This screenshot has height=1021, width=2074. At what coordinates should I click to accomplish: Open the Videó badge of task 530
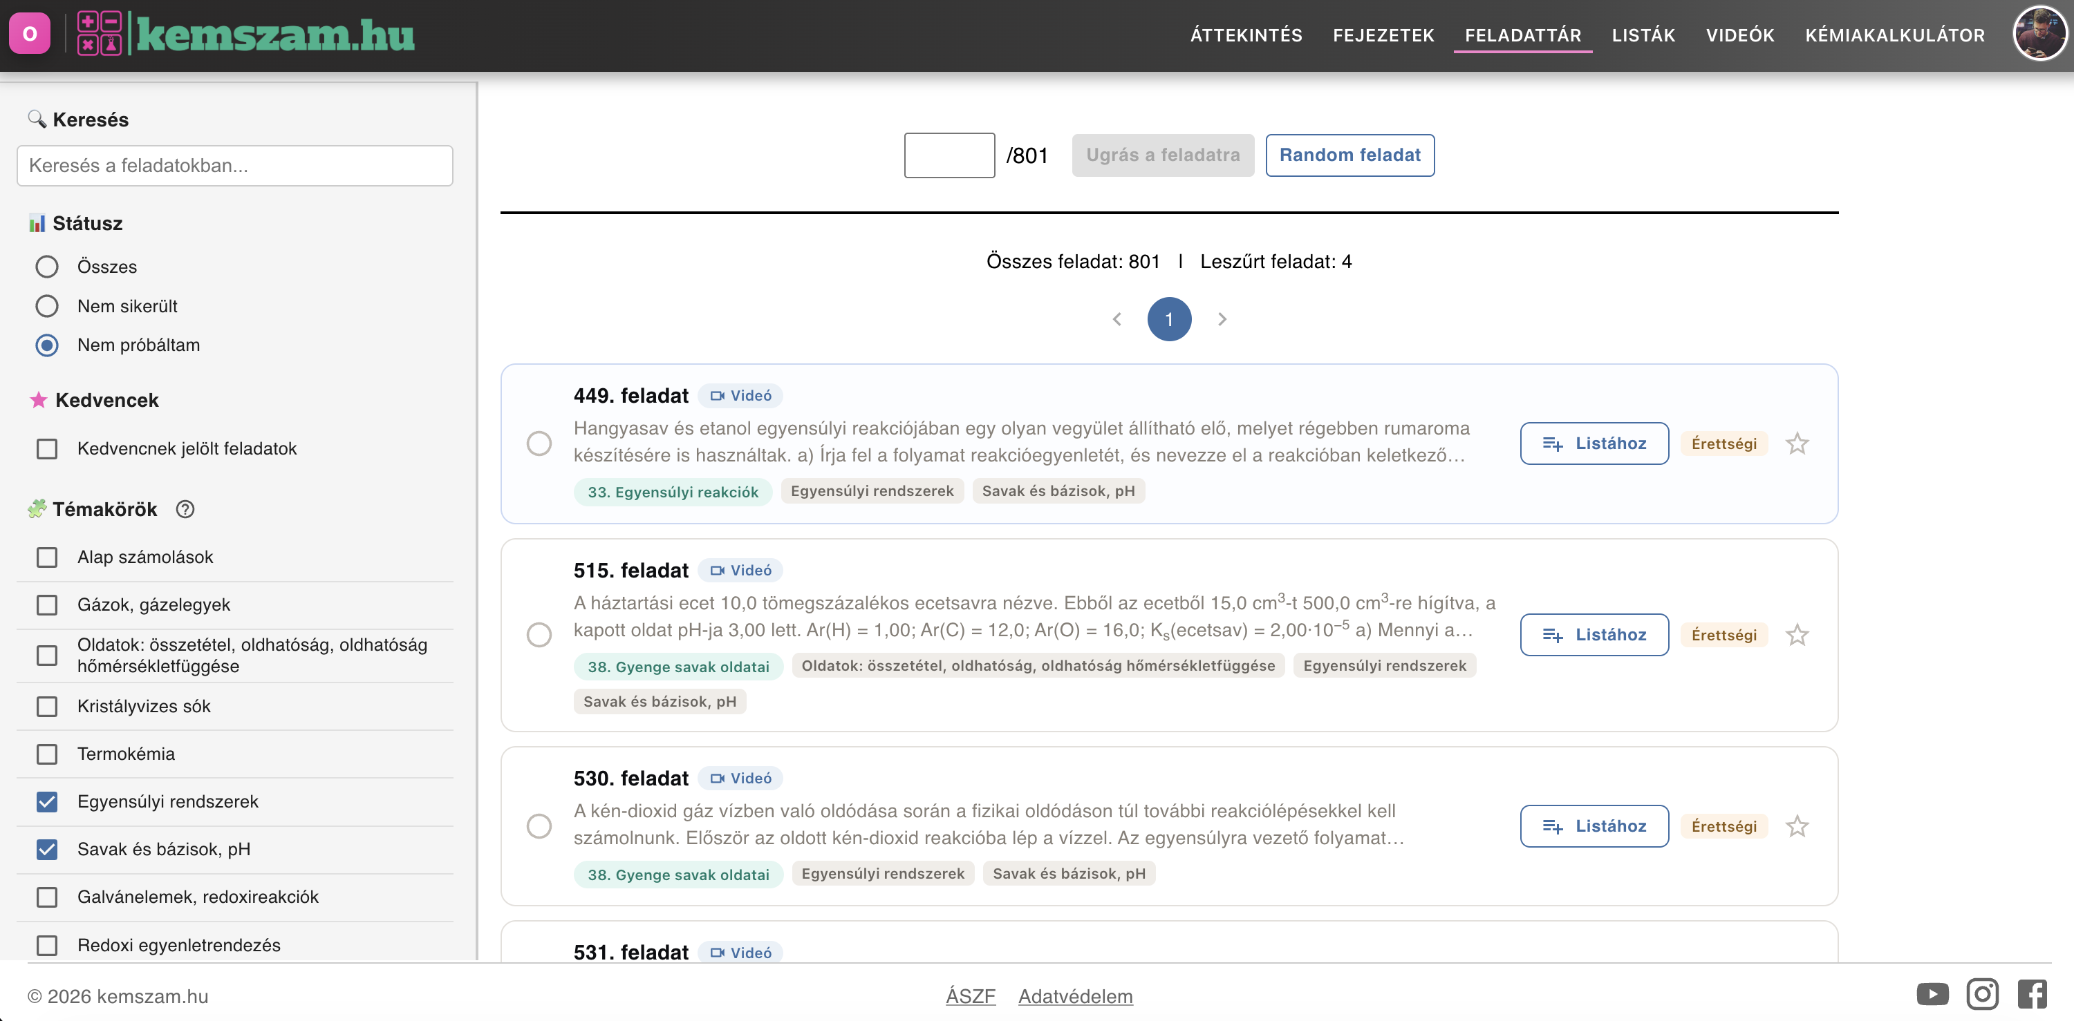740,778
